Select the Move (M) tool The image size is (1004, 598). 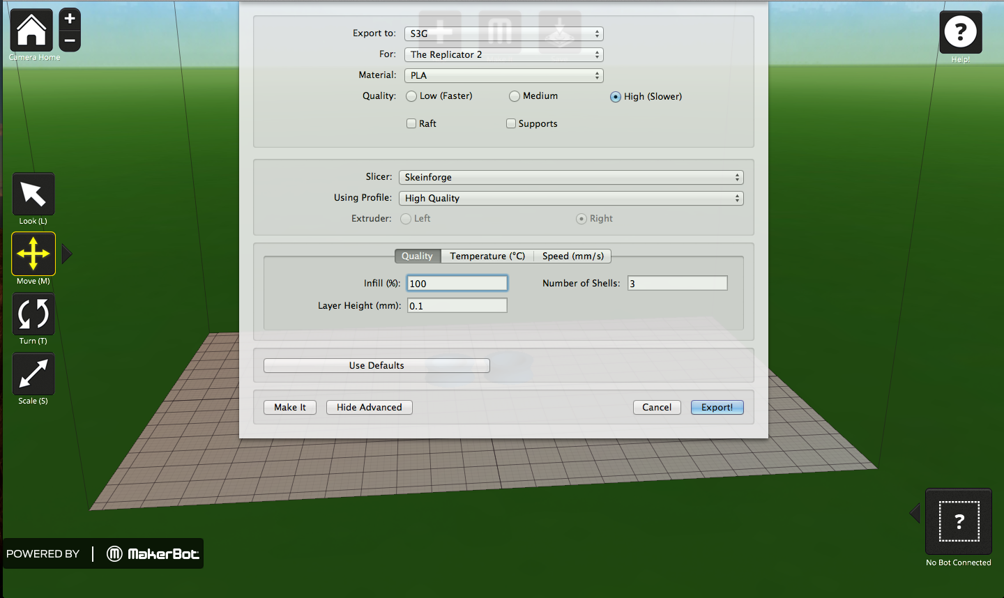tap(33, 254)
